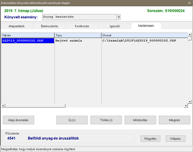
Task: Click the Útvonal column header
Action: 144,35
